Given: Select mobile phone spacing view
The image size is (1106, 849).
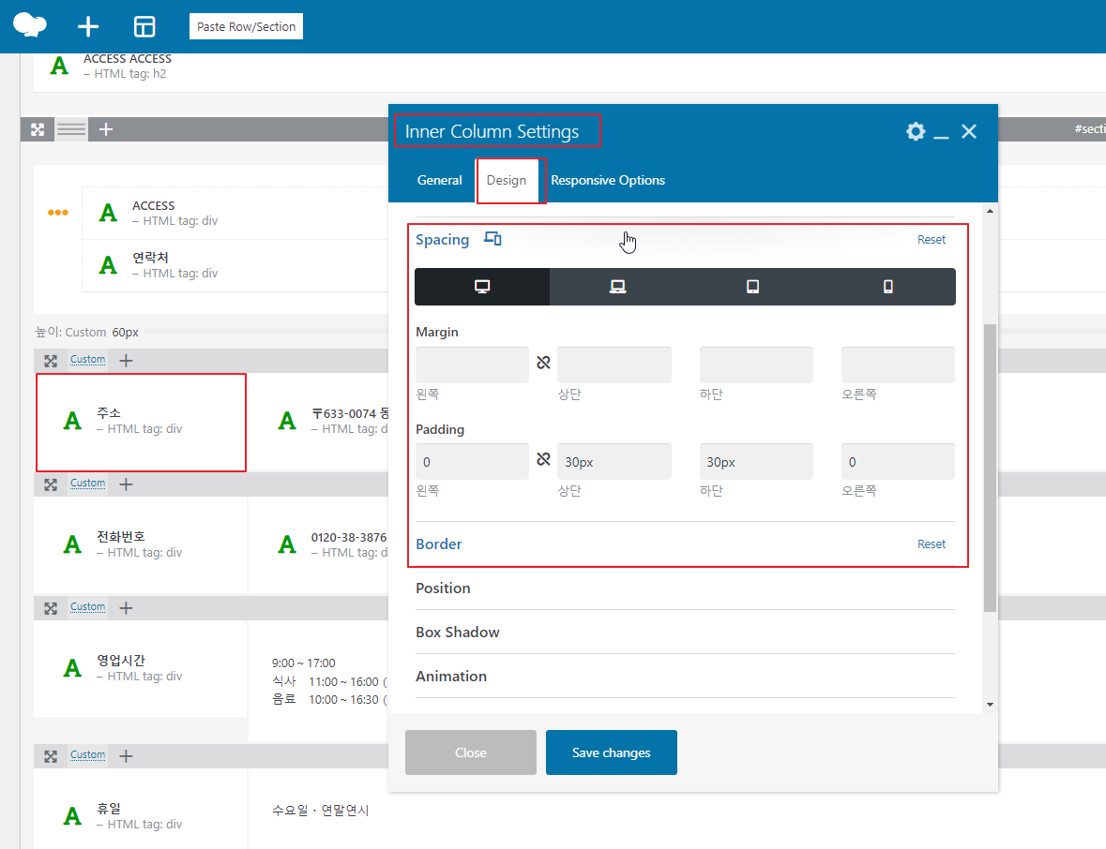Looking at the screenshot, I should pyautogui.click(x=888, y=287).
